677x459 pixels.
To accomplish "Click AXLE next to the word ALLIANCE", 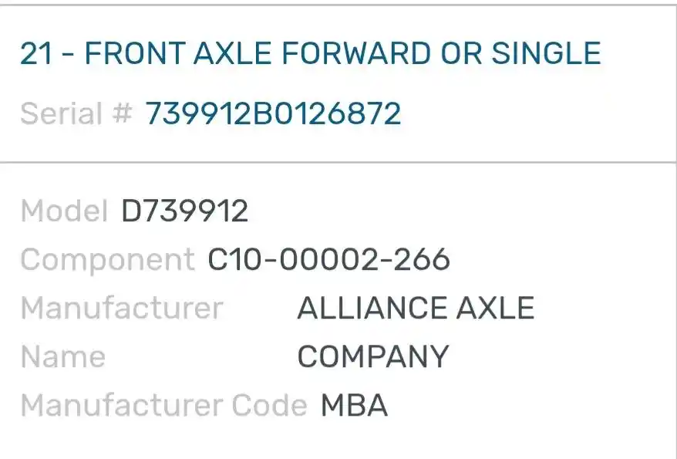I will (495, 309).
